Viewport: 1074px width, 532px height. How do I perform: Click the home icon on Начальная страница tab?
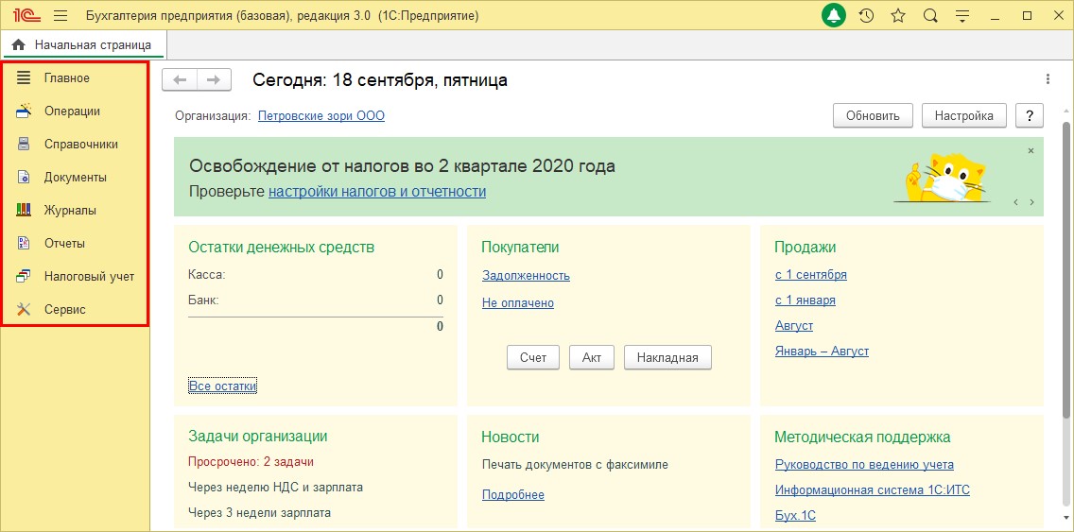tap(19, 45)
